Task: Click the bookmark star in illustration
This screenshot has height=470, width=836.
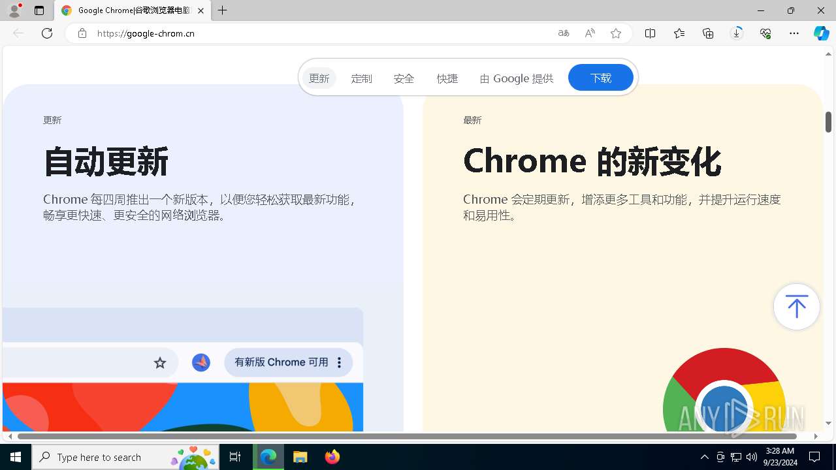Action: point(160,362)
